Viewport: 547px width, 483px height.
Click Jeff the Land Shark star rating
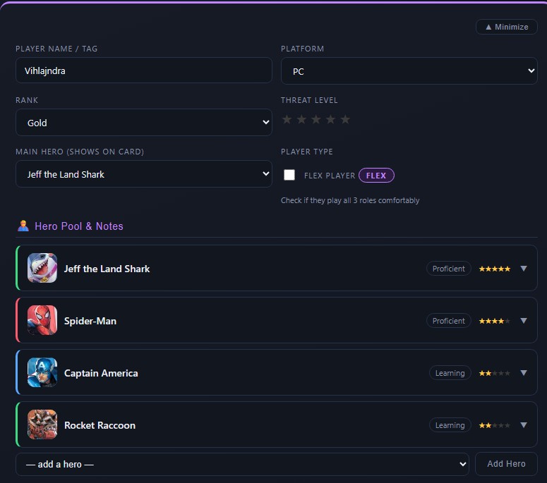click(495, 269)
